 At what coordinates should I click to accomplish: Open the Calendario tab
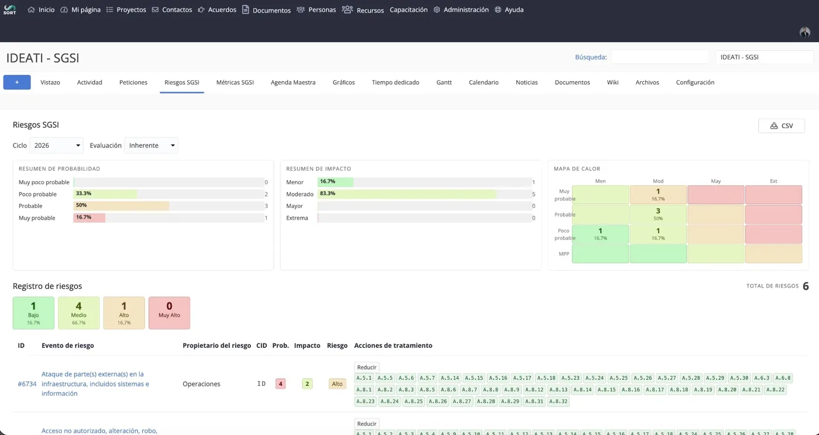click(484, 82)
